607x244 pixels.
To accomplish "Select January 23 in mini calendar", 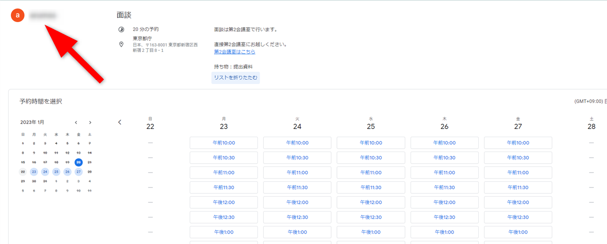I will pos(34,172).
